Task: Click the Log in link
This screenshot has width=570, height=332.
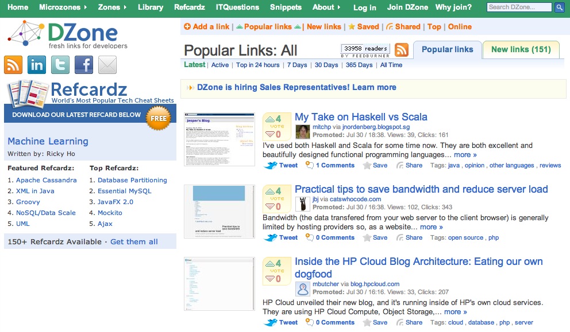Action: [x=365, y=7]
